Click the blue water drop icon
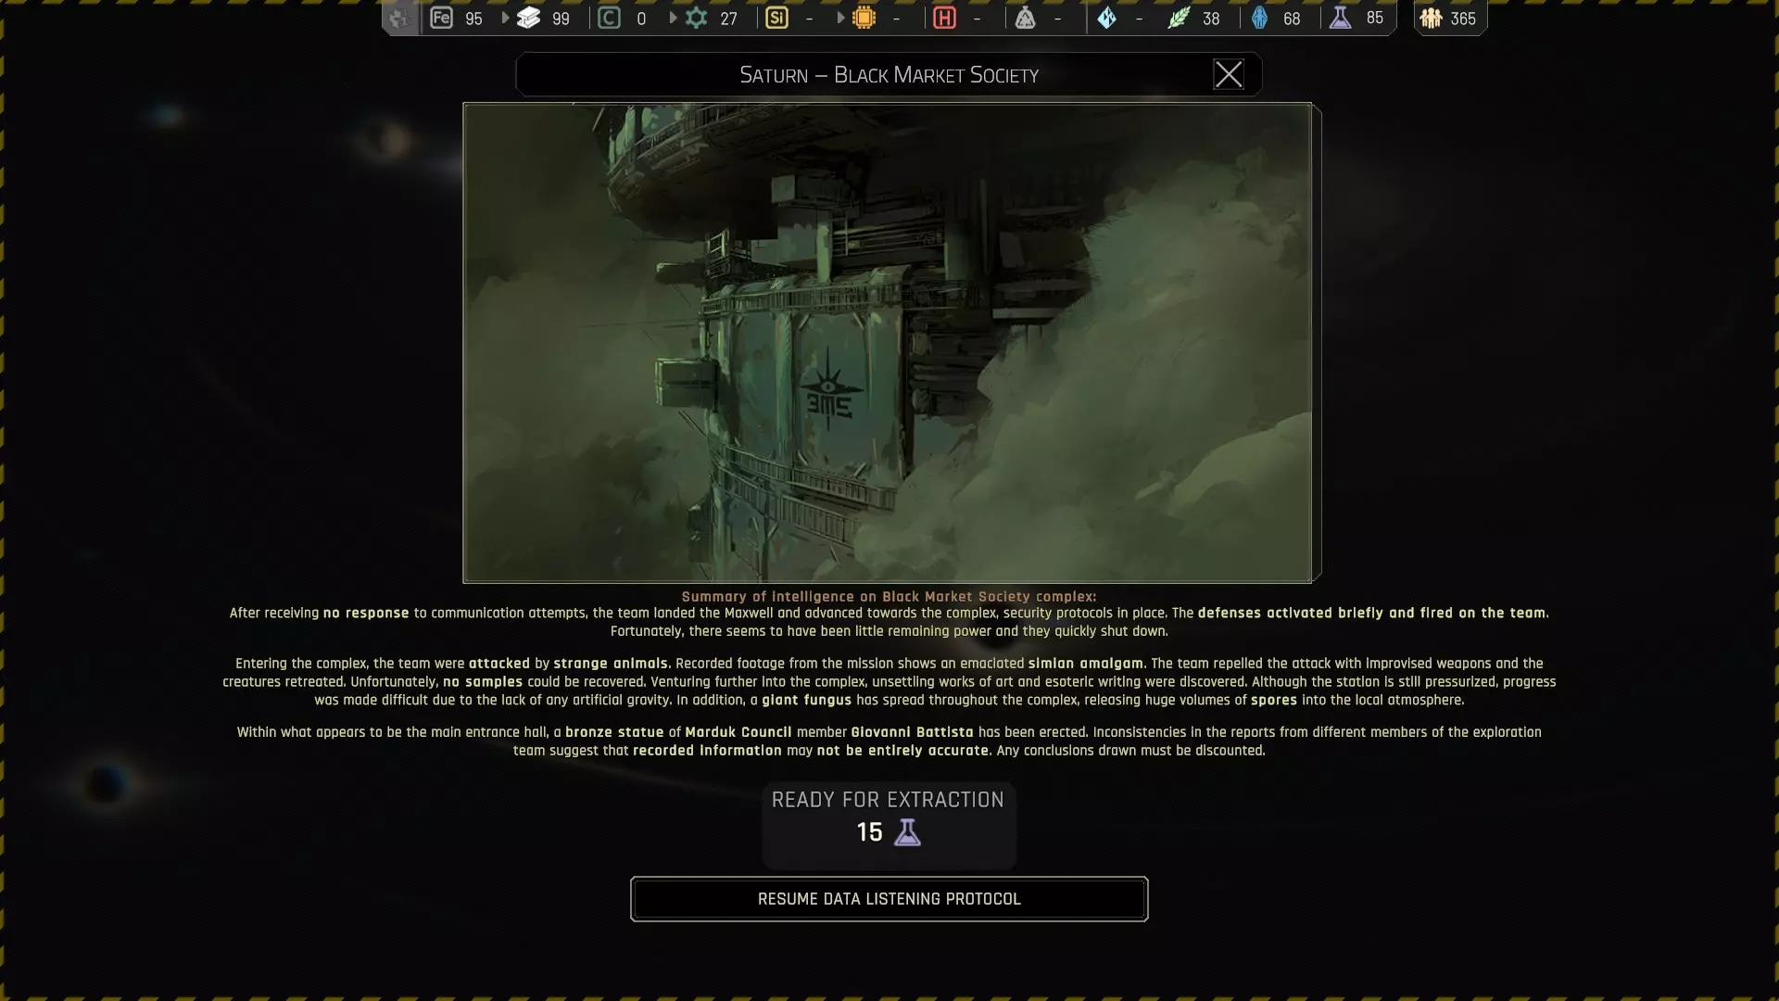This screenshot has width=1779, height=1001. [1259, 18]
